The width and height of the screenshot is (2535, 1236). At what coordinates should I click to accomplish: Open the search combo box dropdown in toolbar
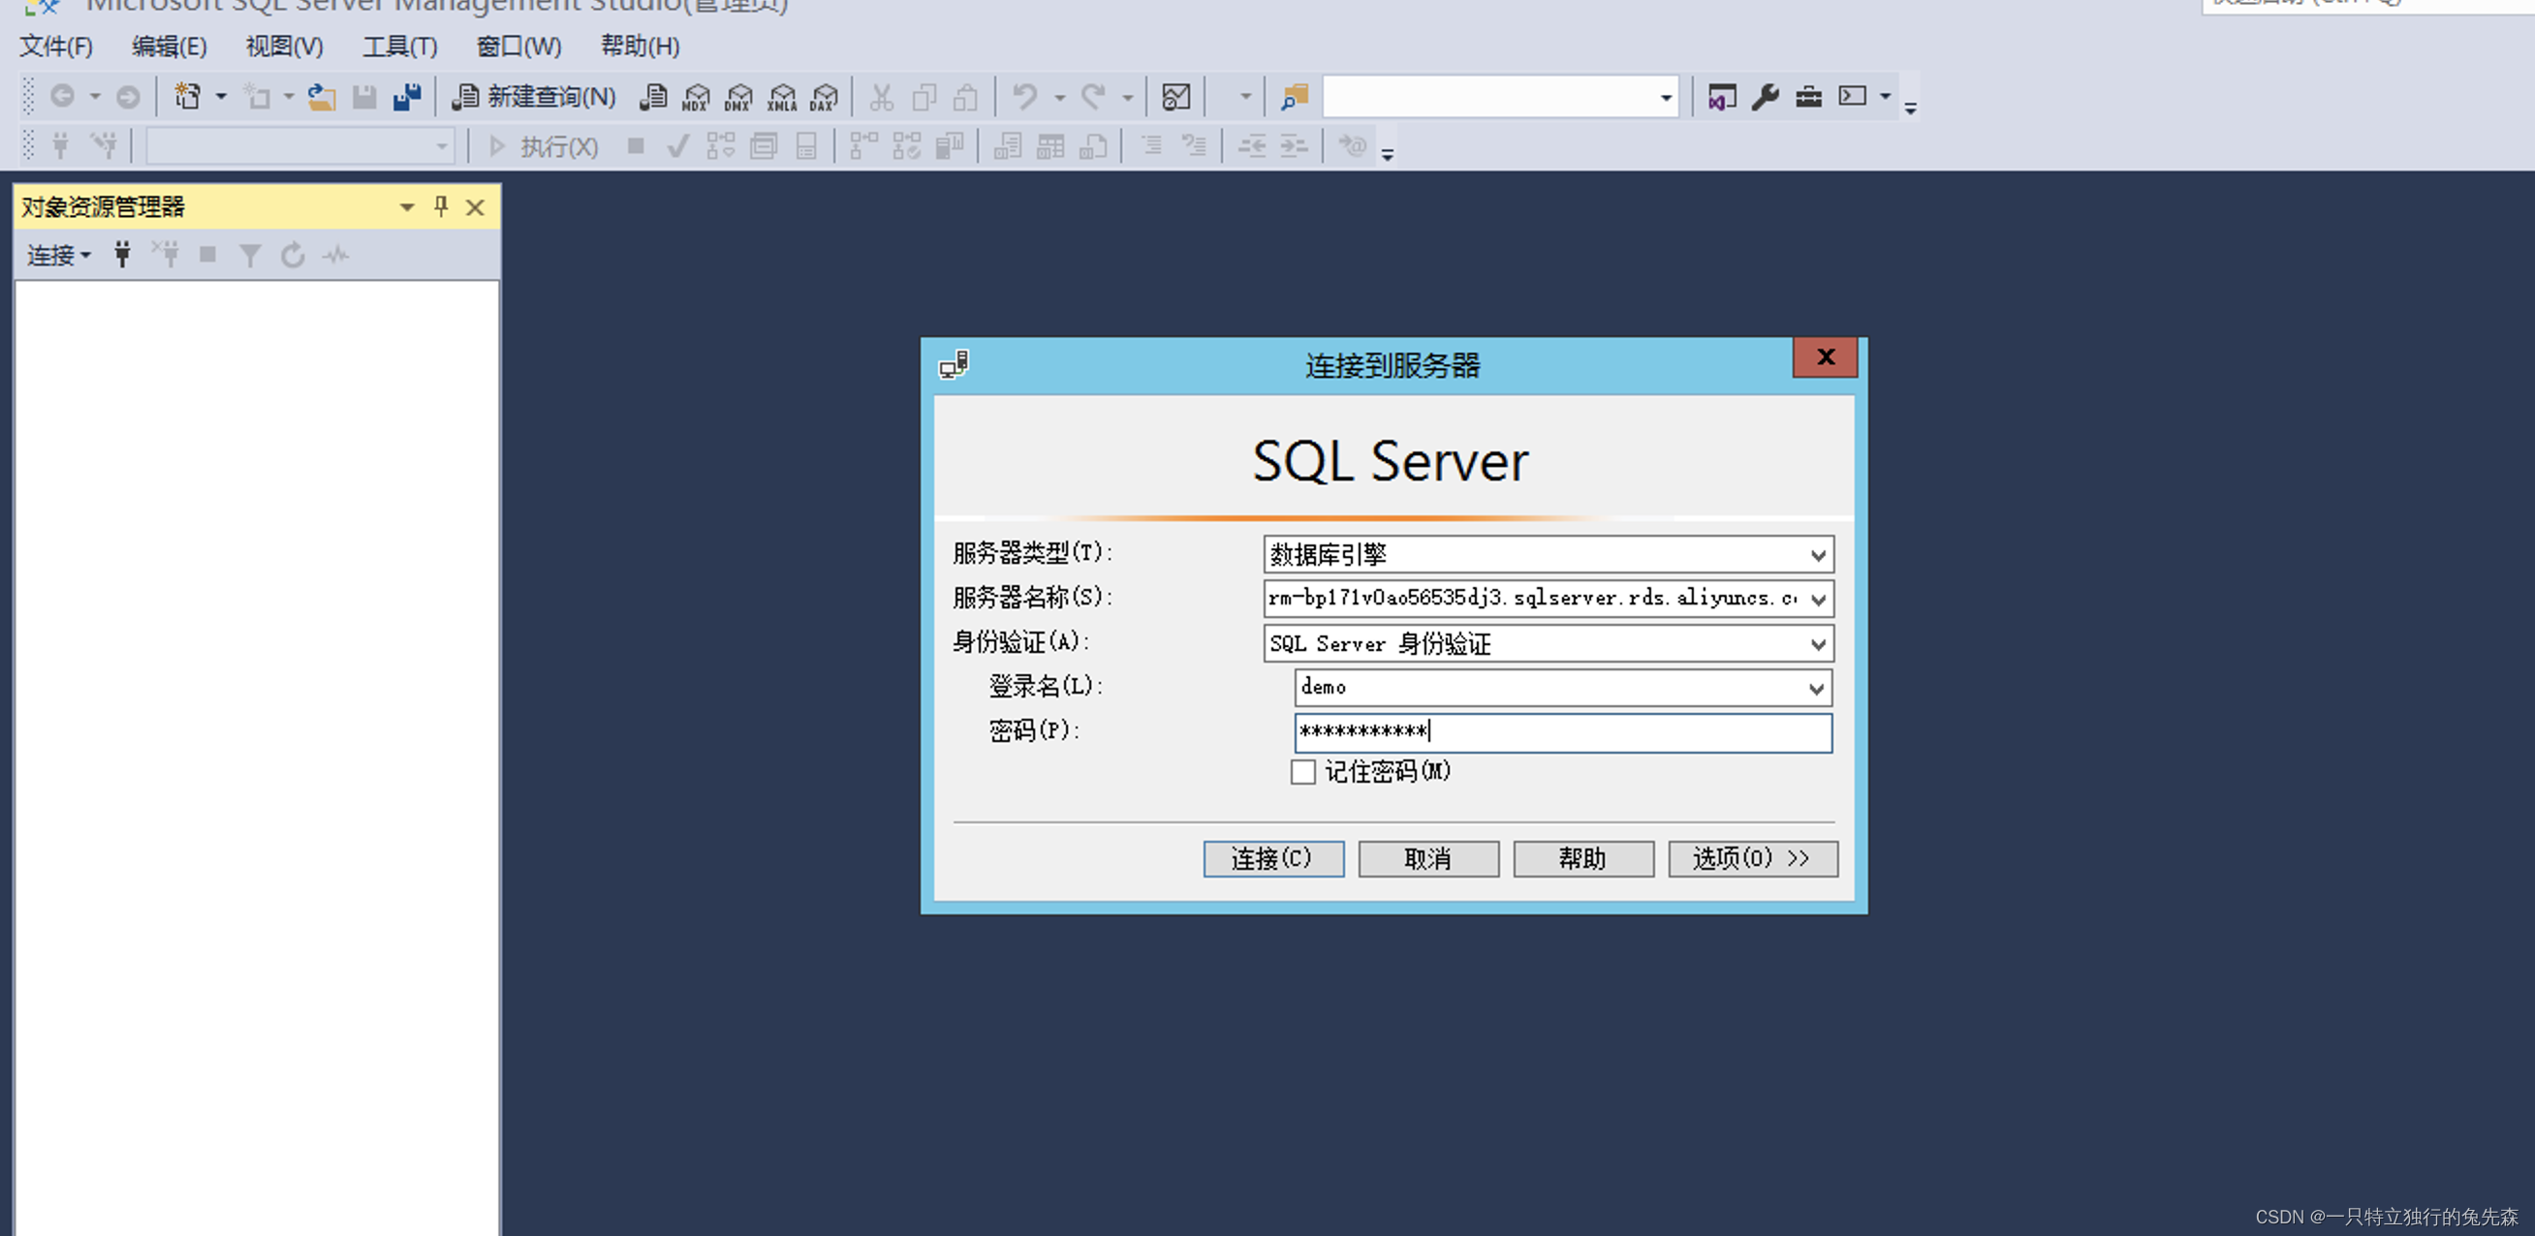tap(1665, 97)
